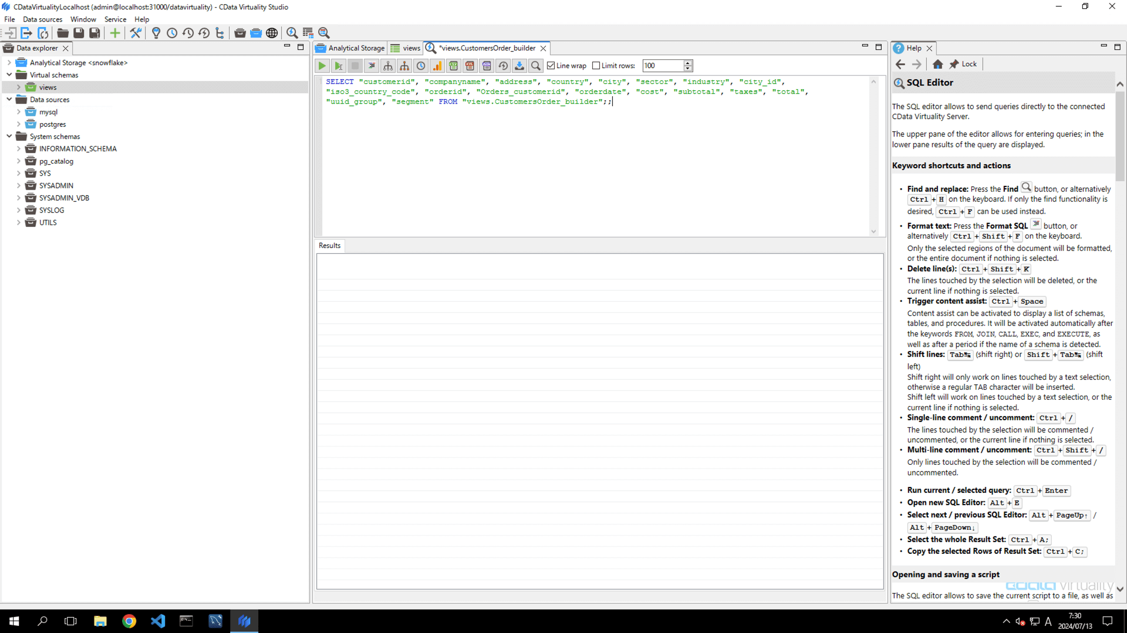1127x633 pixels.
Task: Export query results as CSV
Action: [x=454, y=66]
